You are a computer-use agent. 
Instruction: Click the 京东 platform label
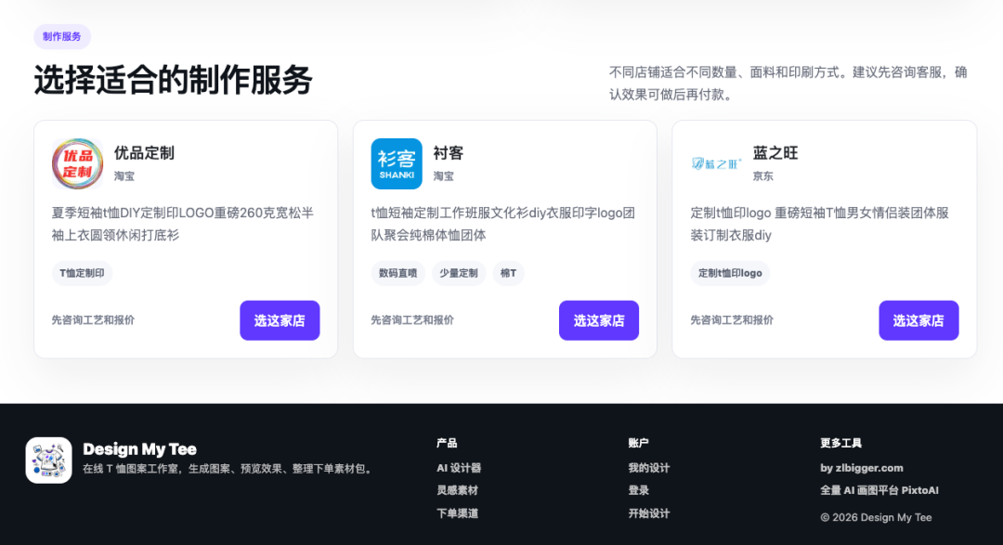(763, 175)
